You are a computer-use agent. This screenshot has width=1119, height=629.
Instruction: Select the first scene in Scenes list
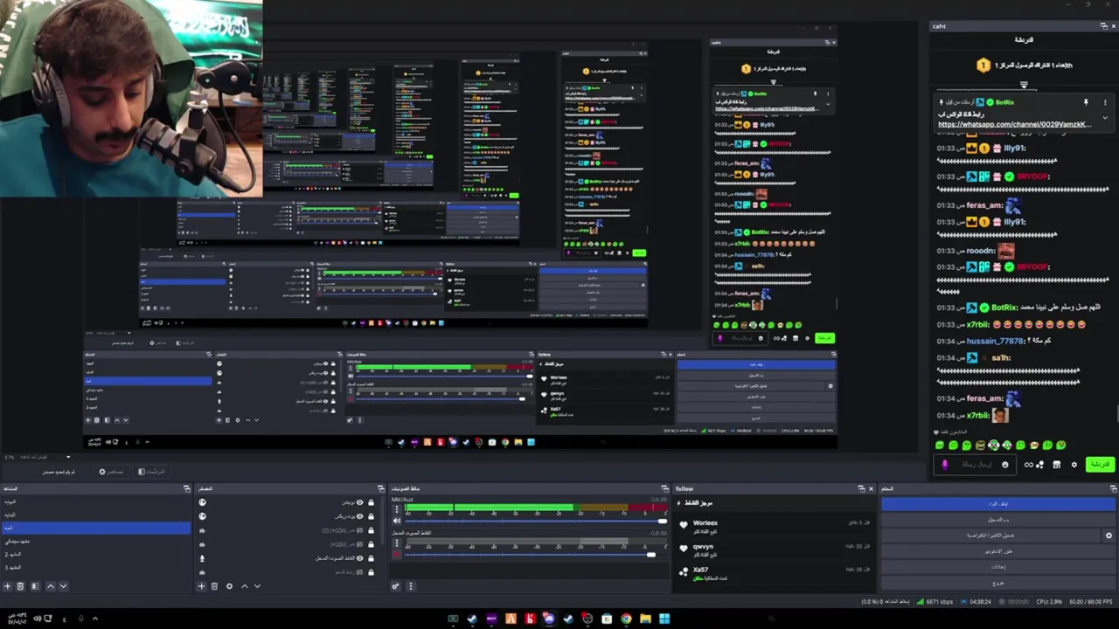[95, 501]
